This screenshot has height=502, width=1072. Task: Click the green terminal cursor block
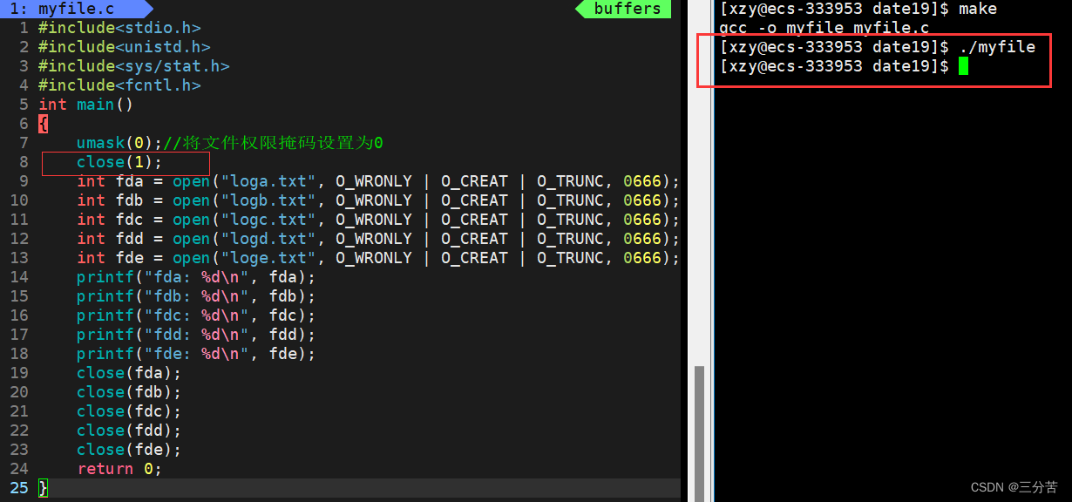pos(963,66)
